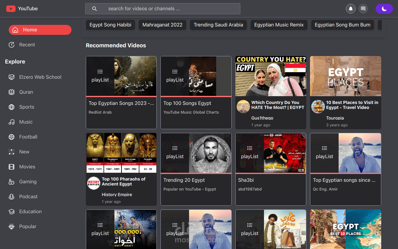Screen dimensions: 398x249
Task: Focus the search for videos field
Action: [x=163, y=9]
